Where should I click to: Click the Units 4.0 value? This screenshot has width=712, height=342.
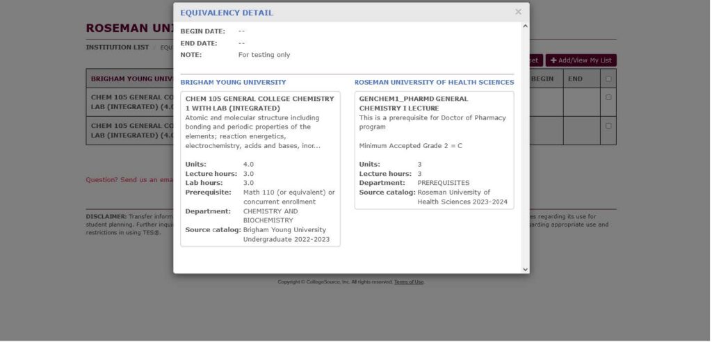(248, 165)
